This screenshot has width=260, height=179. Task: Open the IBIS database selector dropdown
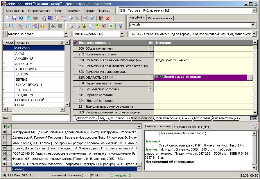[x=254, y=10]
